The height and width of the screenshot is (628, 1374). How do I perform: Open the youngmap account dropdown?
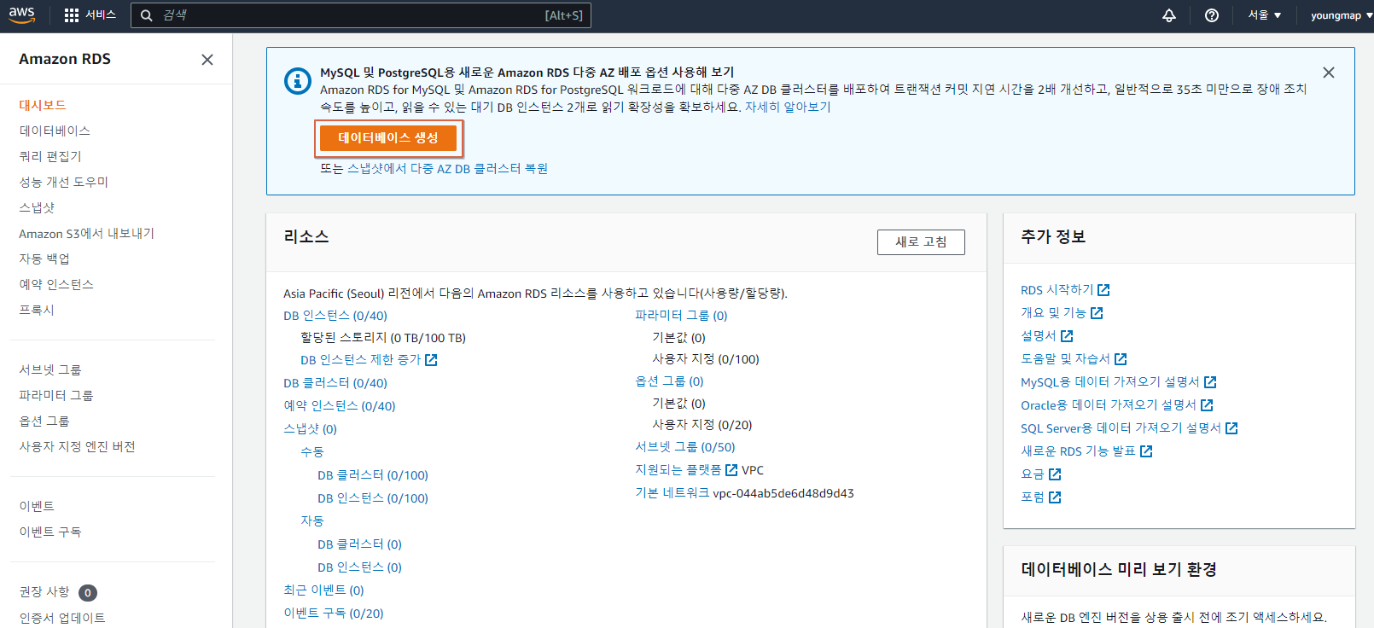point(1342,15)
